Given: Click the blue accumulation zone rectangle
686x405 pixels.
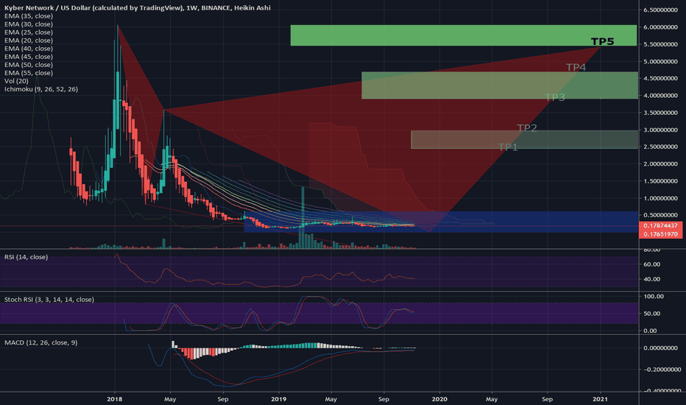Looking at the screenshot, I should tap(441, 222).
